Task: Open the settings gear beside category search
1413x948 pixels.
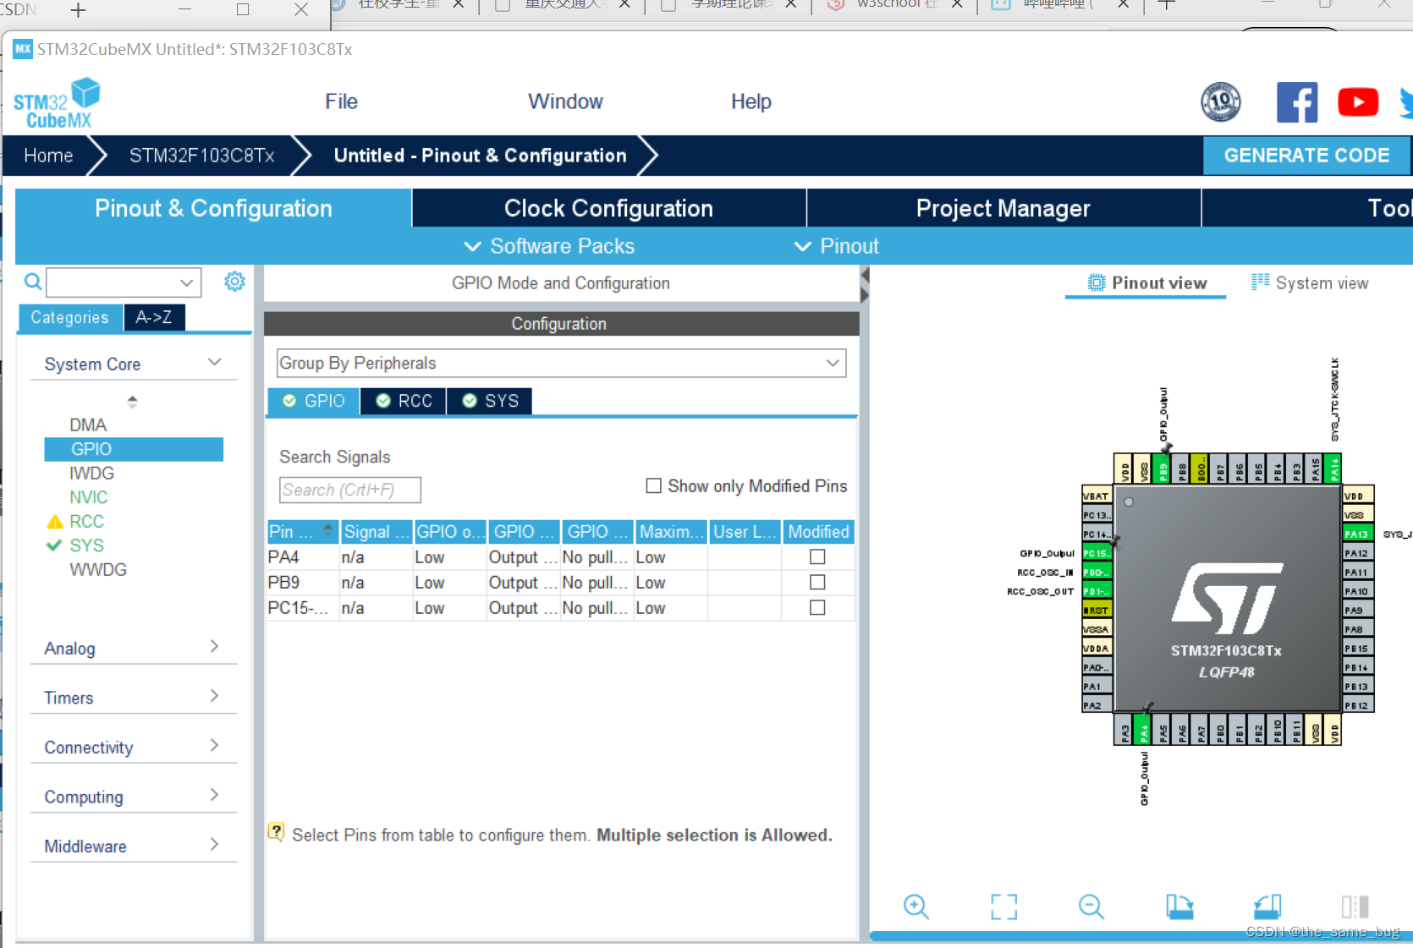Action: pos(234,282)
